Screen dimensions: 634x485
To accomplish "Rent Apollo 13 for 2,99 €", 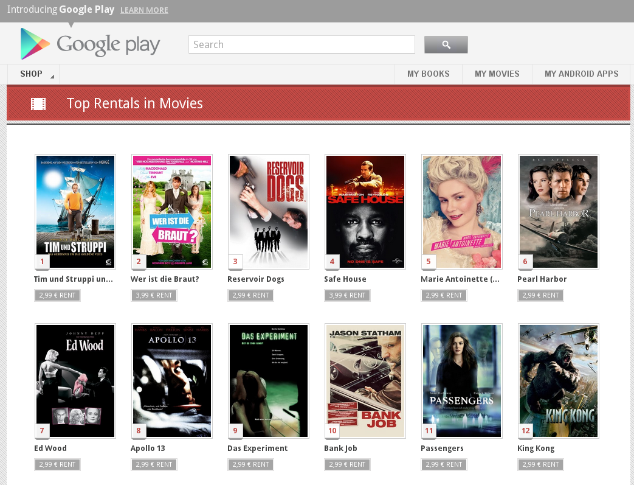I will (154, 465).
